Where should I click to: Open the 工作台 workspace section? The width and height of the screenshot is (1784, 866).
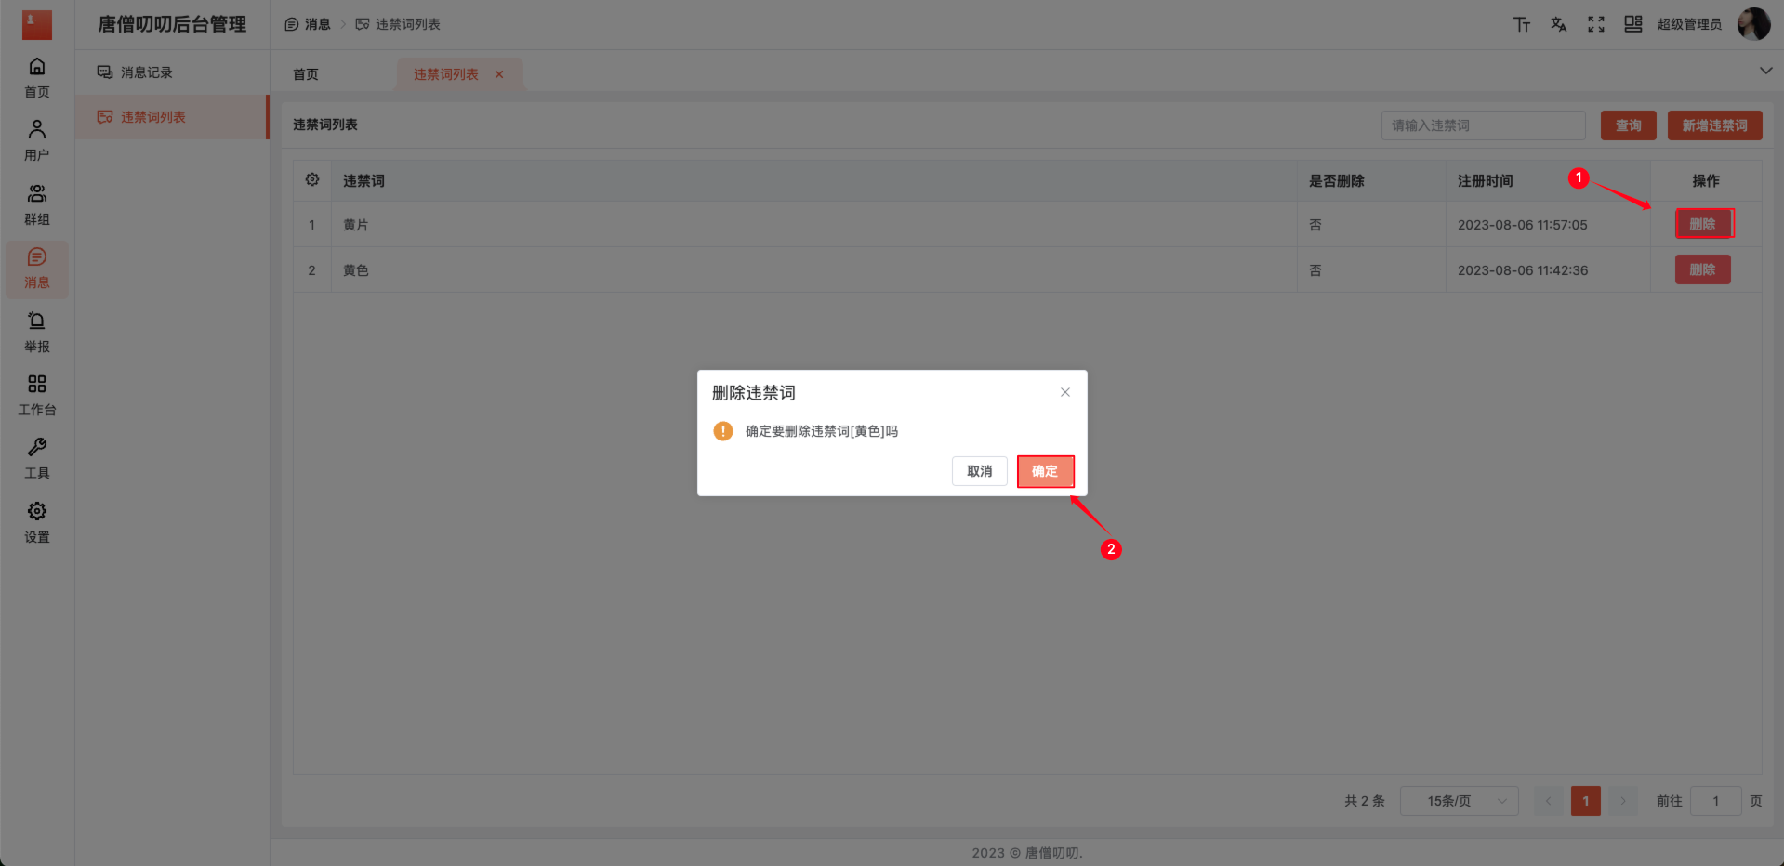36,396
